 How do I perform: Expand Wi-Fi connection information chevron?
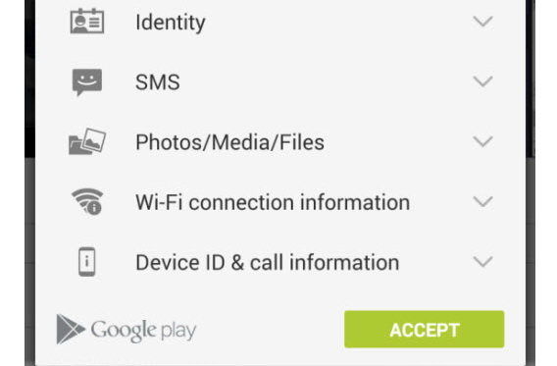[x=483, y=202]
